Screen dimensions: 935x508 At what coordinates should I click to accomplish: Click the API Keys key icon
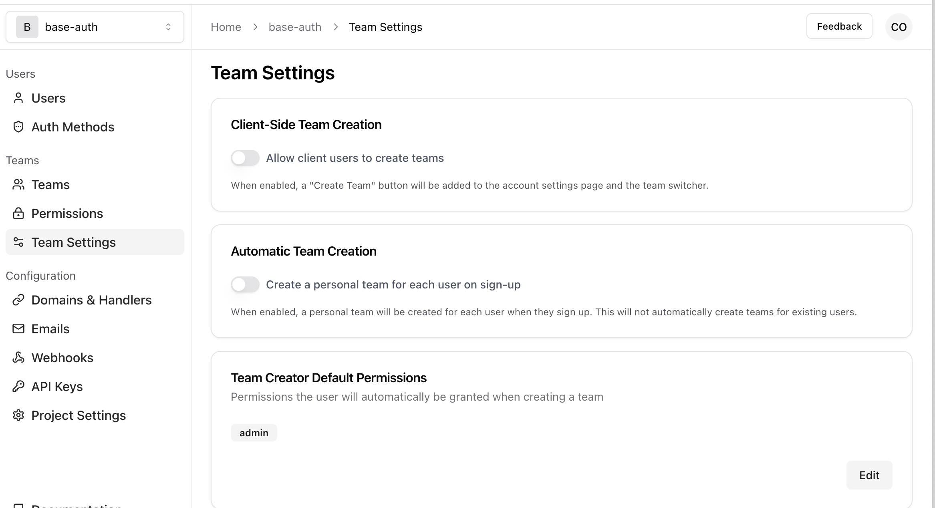pyautogui.click(x=18, y=387)
